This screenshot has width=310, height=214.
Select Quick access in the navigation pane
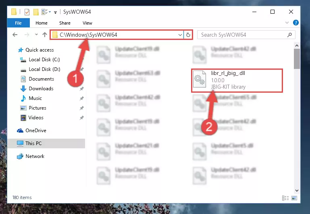pyautogui.click(x=40, y=50)
